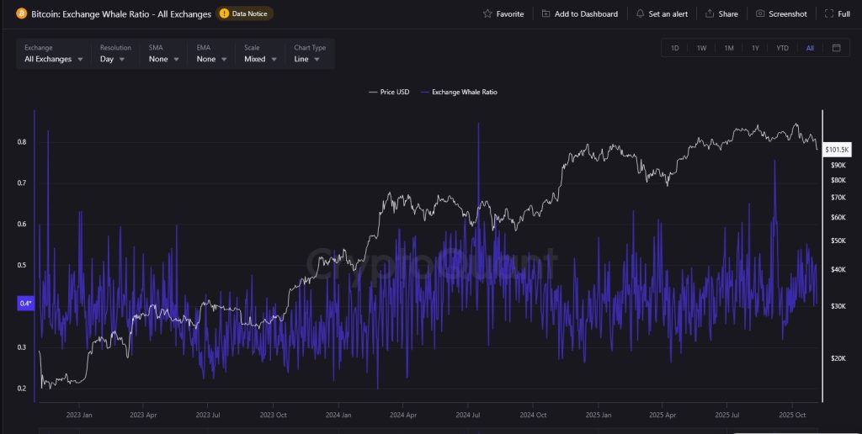Image resolution: width=862 pixels, height=434 pixels.
Task: Click the Set an alert bell icon
Action: [x=641, y=13]
